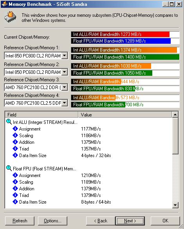The image size is (184, 229).
Task: Click info icon beside Float Assignment 1210MB/s
Action: click(x=15, y=175)
